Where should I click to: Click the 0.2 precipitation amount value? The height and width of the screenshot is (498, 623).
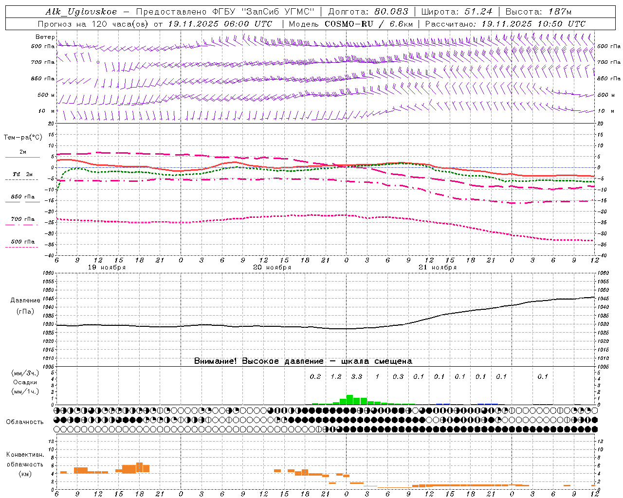tap(315, 376)
